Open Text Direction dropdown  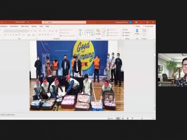point(66,30)
